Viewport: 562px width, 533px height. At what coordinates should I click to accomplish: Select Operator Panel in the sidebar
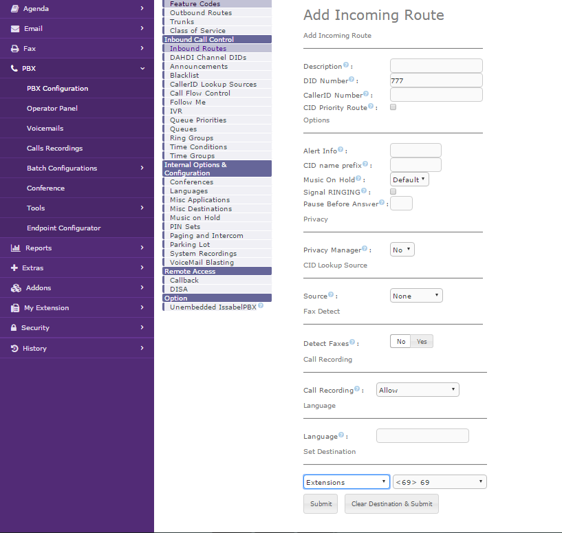coord(52,109)
